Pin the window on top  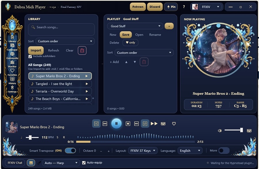[x=171, y=7]
